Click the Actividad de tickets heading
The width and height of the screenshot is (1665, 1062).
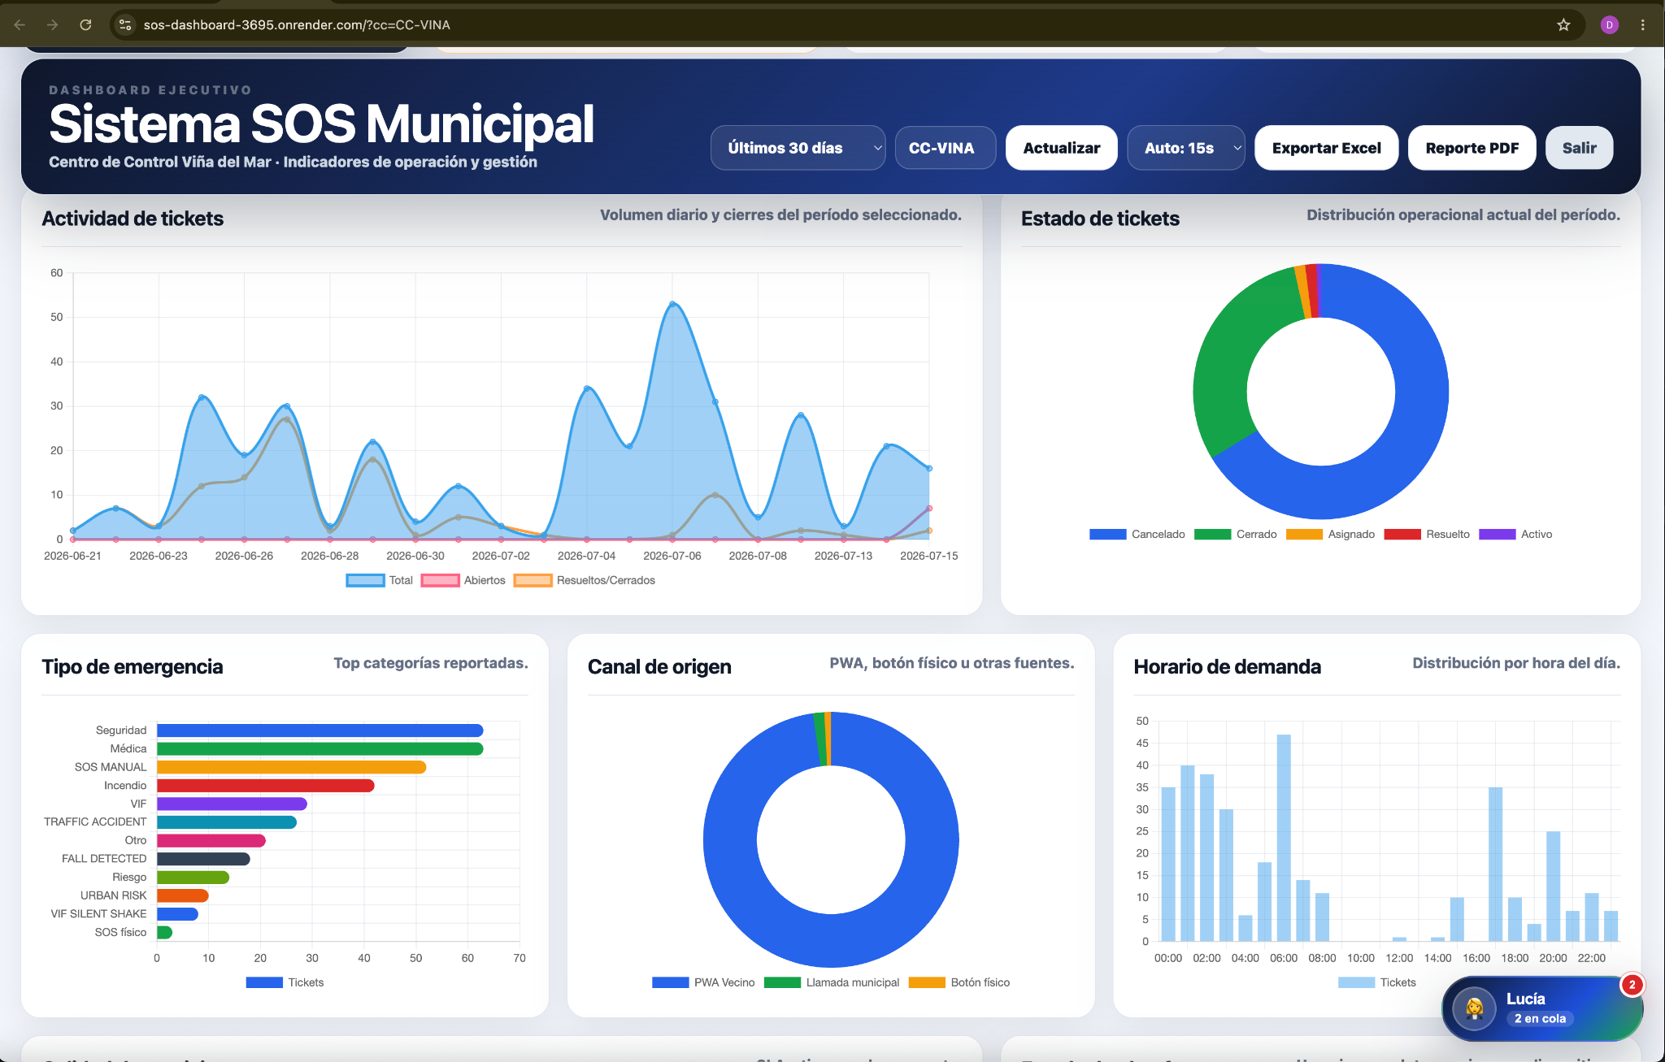[133, 219]
